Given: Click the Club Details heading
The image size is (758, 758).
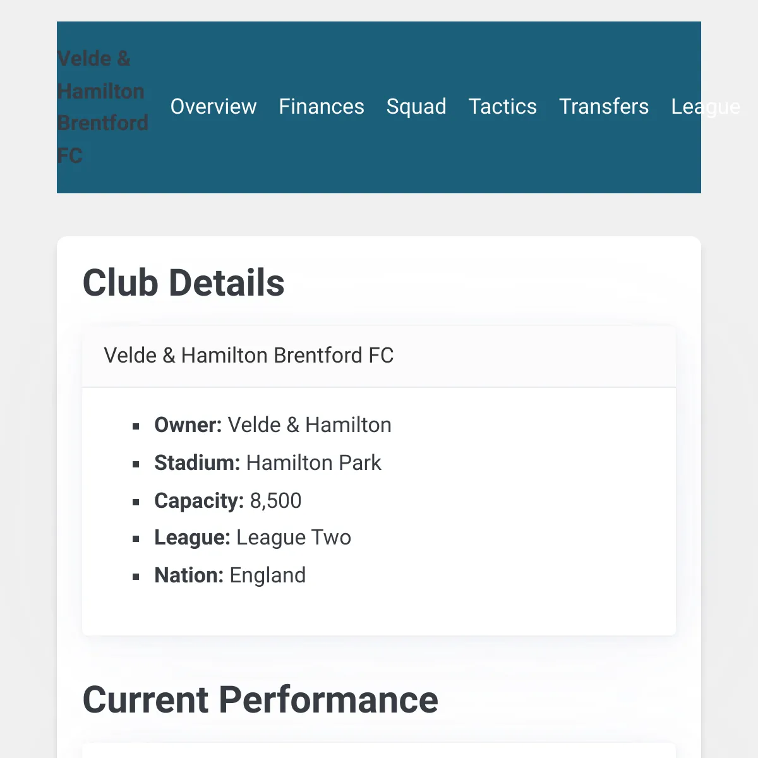Looking at the screenshot, I should pyautogui.click(x=184, y=282).
